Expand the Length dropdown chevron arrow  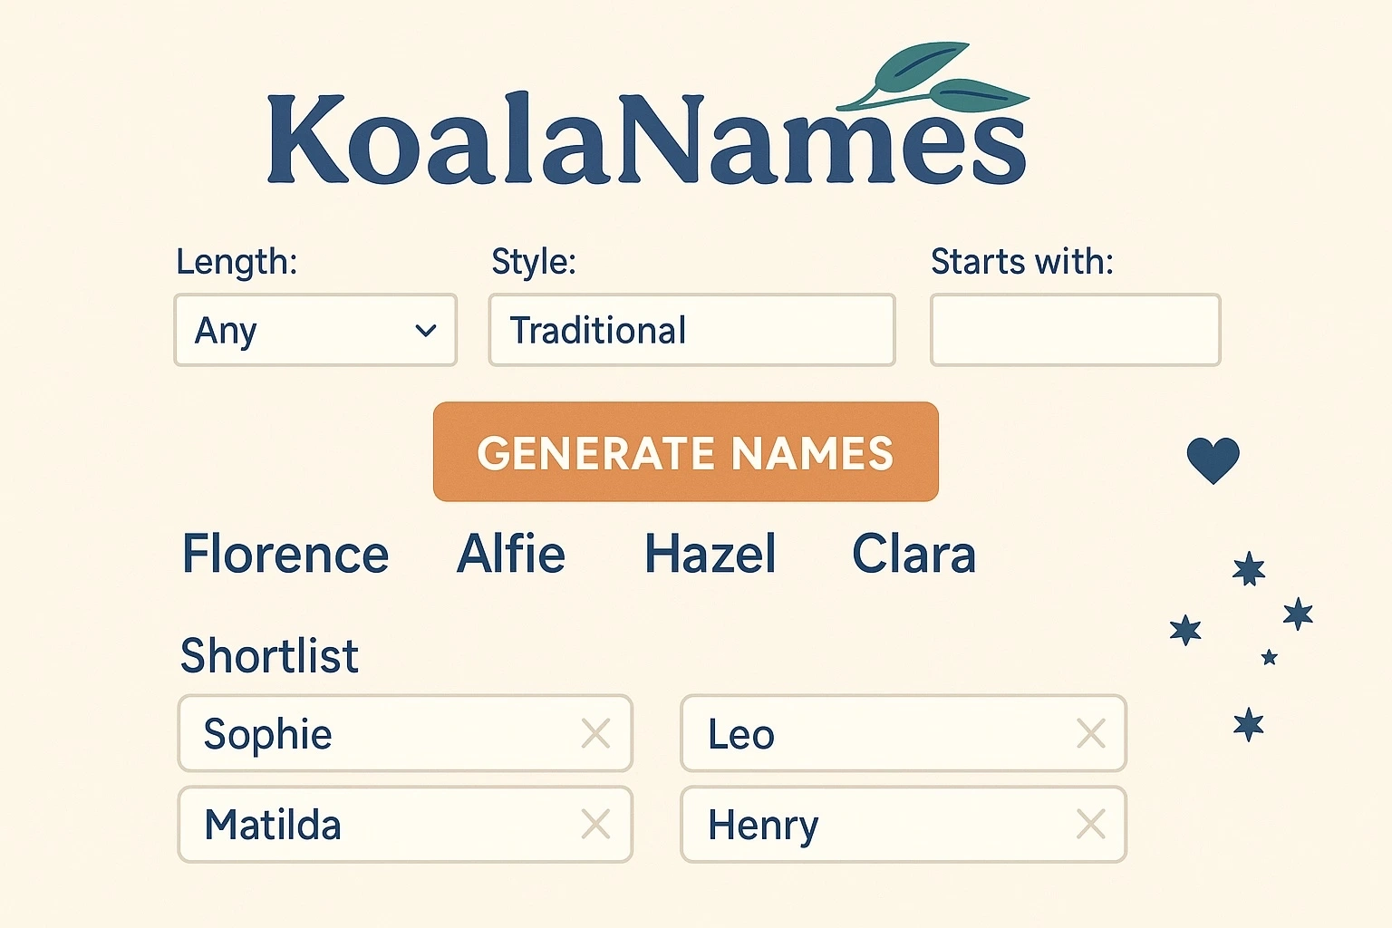tap(426, 332)
